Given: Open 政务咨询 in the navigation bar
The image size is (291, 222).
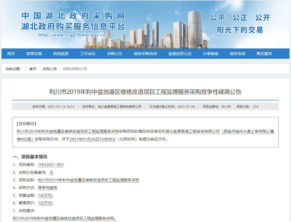Looking at the screenshot, I should (237, 53).
